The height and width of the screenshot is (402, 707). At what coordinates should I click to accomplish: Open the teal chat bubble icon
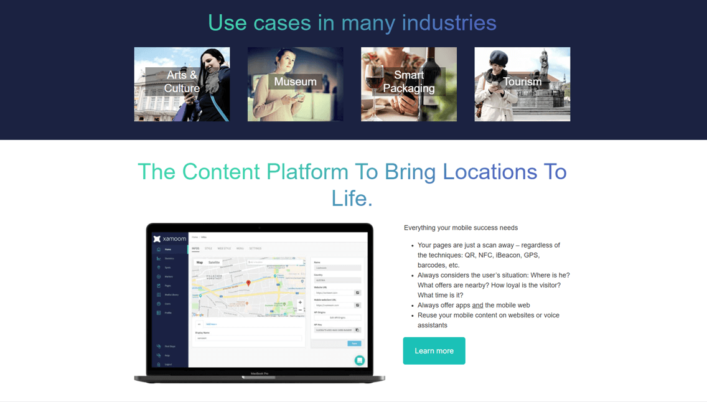[359, 360]
